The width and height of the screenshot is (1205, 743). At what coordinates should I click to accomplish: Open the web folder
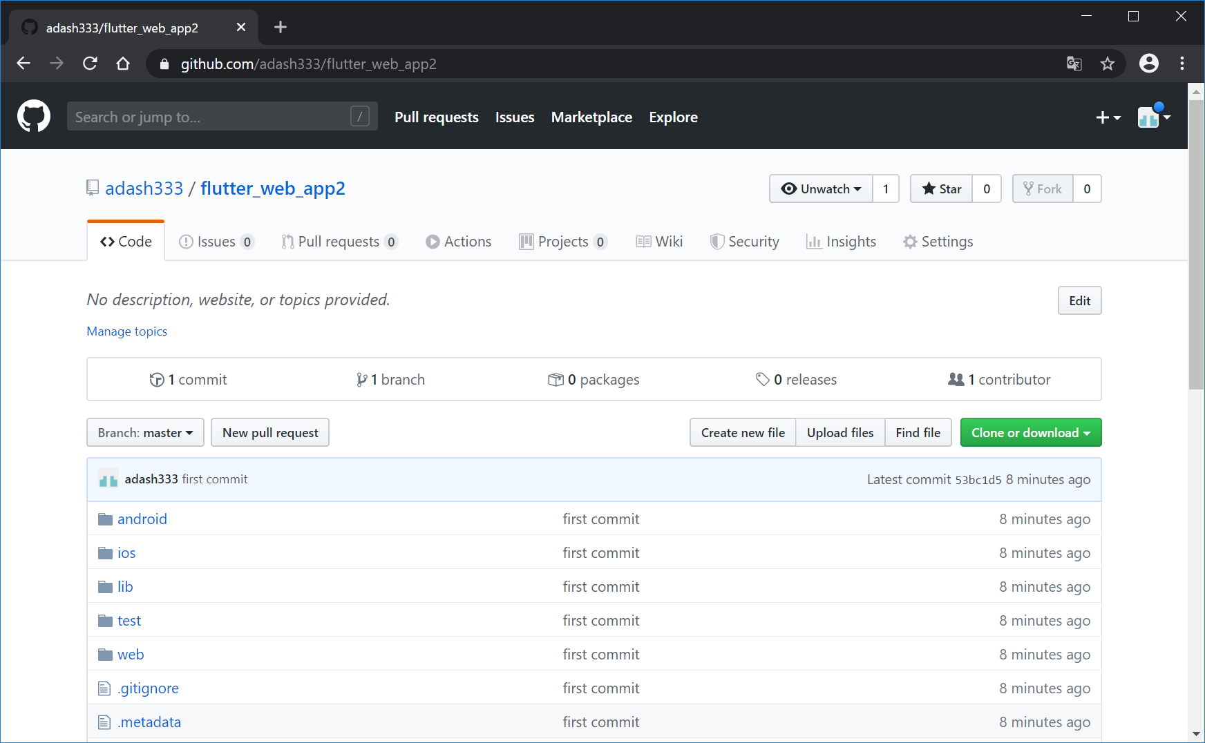[x=131, y=655]
